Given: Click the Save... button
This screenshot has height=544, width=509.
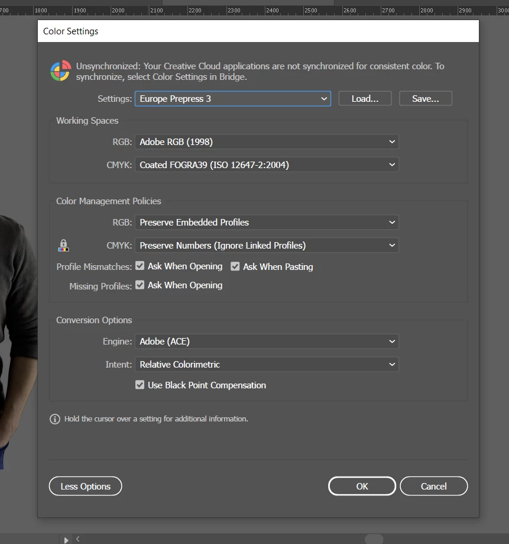Looking at the screenshot, I should [x=426, y=98].
